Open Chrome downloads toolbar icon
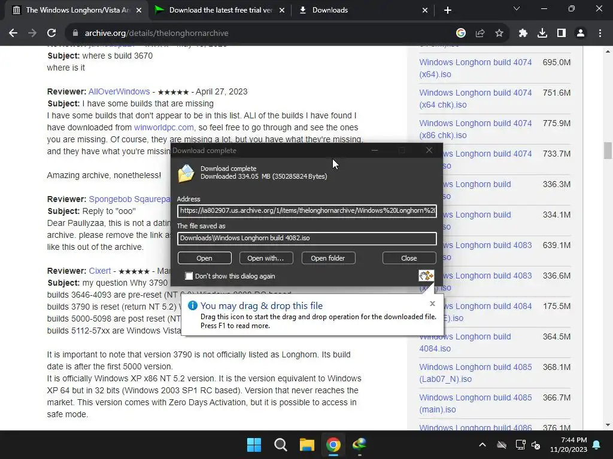Image resolution: width=613 pixels, height=459 pixels. (x=542, y=33)
